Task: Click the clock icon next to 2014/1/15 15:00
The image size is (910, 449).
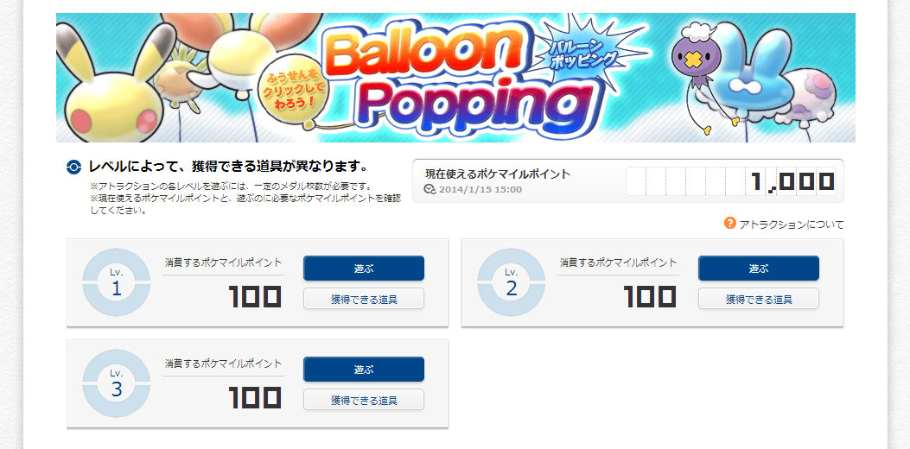Action: pyautogui.click(x=430, y=190)
